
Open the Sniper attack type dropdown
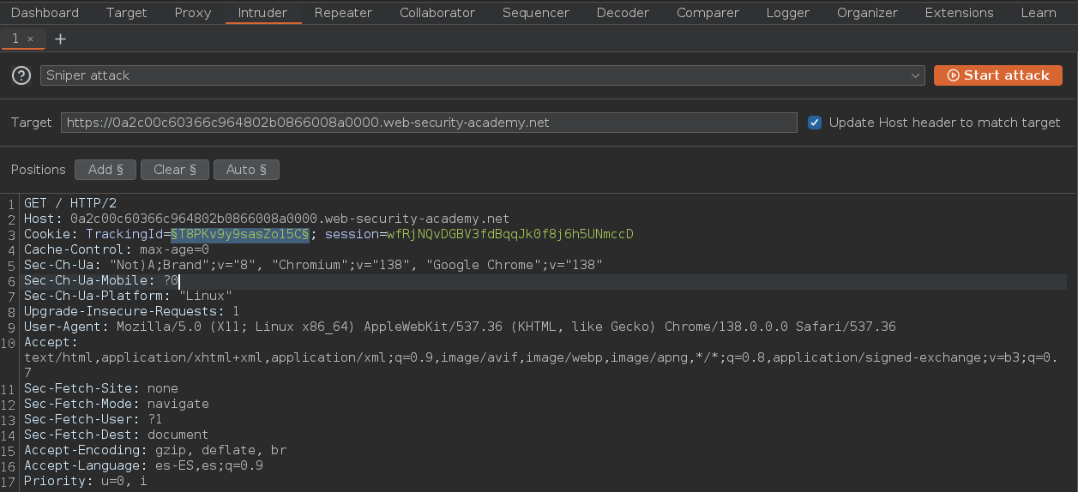(x=482, y=75)
